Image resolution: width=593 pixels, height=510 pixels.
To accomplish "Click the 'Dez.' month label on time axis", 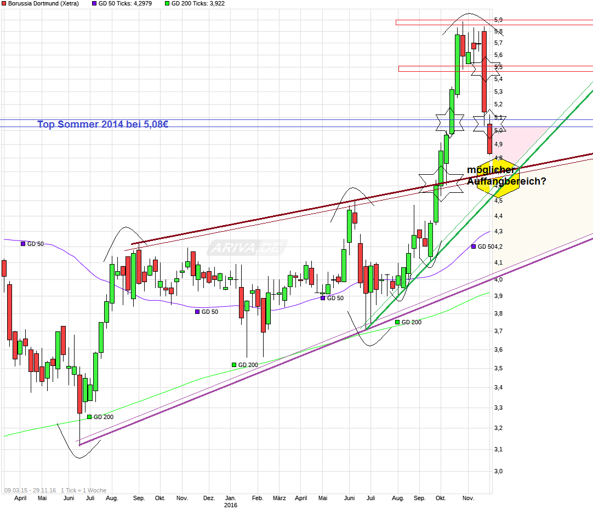I will coord(209,498).
